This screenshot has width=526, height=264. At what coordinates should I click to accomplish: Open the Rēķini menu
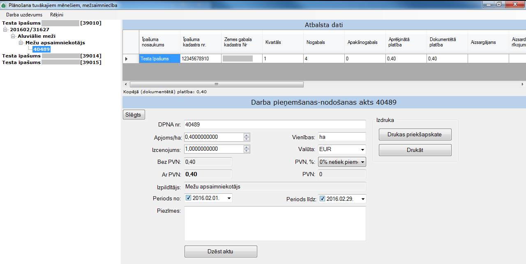57,15
